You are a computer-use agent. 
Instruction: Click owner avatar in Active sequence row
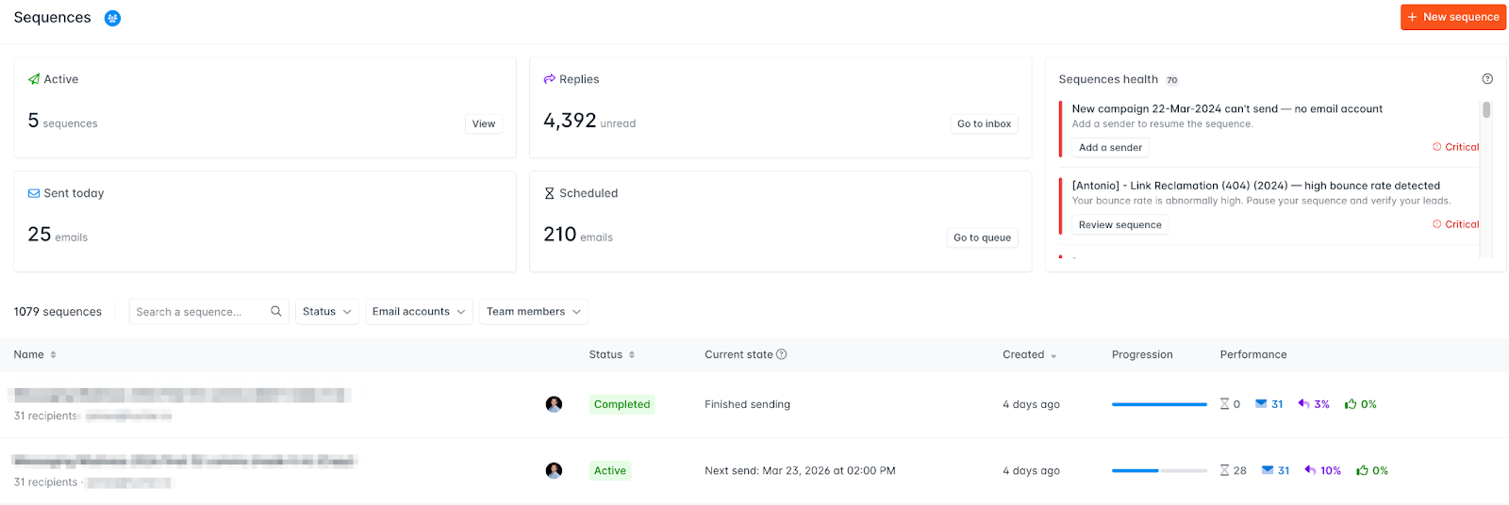coord(554,470)
